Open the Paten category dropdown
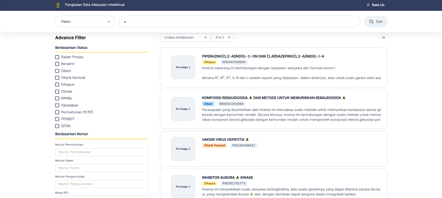The width and height of the screenshot is (442, 198). [85, 22]
